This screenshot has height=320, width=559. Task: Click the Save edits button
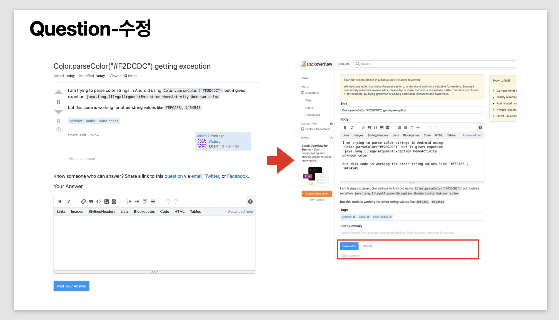[x=349, y=246]
